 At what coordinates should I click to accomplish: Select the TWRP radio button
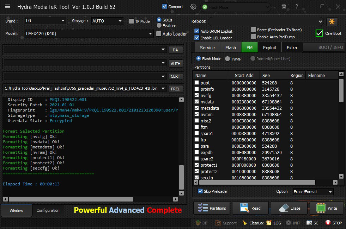(227, 59)
